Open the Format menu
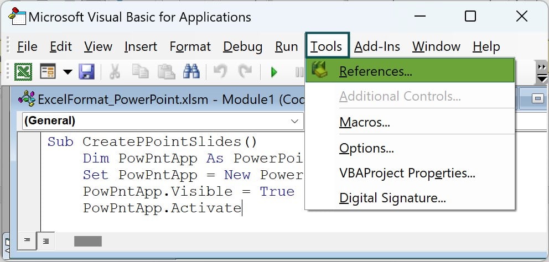The image size is (549, 262). 190,46
